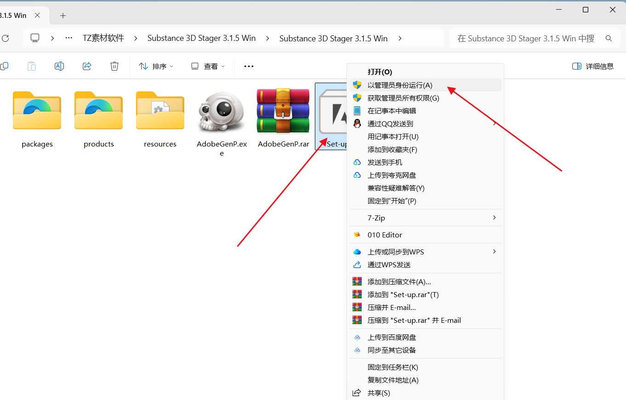Image resolution: width=626 pixels, height=400 pixels.
Task: Click the Delete trash icon
Action: point(114,66)
